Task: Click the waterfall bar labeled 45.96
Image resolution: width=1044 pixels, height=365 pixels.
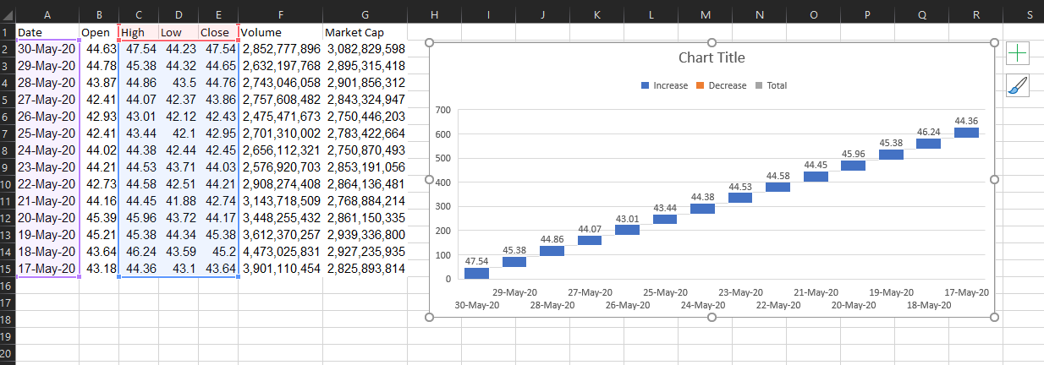Action: pyautogui.click(x=853, y=166)
